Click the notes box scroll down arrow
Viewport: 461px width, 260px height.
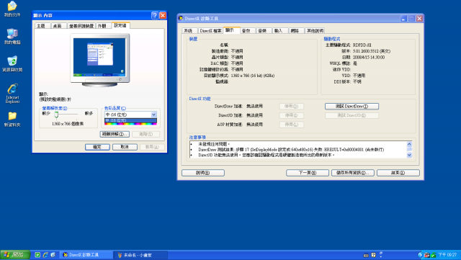409,156
